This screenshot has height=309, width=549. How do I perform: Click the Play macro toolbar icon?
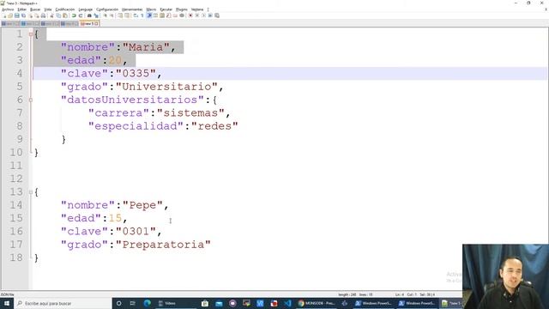(x=203, y=15)
